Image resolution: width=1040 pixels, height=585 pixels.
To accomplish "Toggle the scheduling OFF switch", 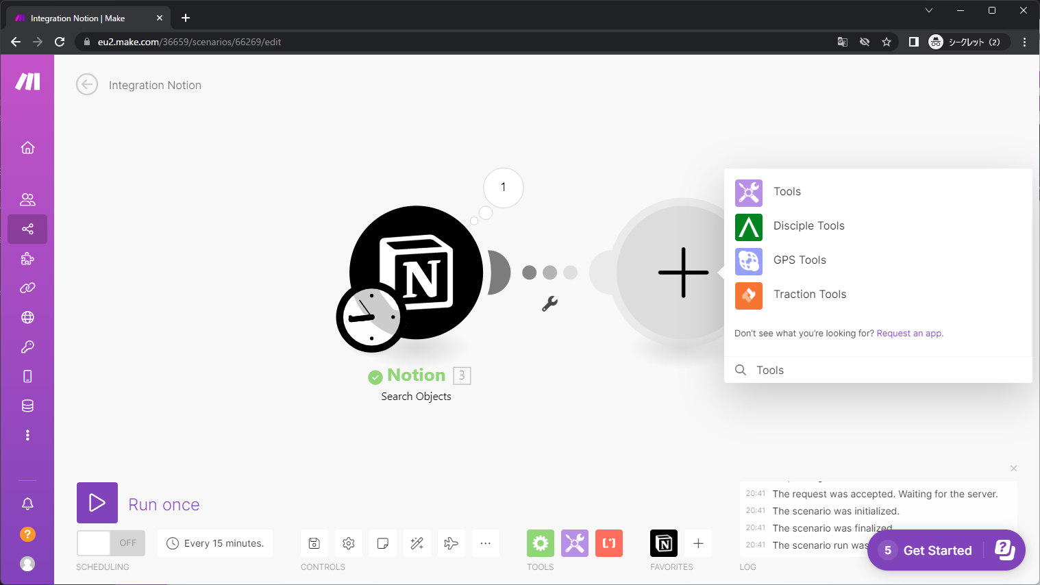I will pos(111,543).
